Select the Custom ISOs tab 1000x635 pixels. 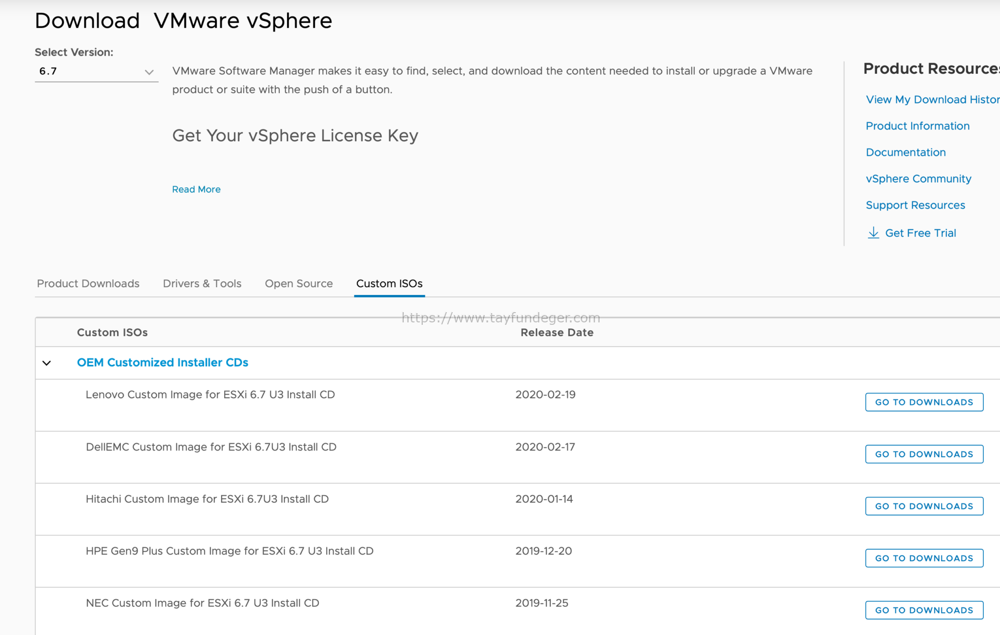pos(389,283)
